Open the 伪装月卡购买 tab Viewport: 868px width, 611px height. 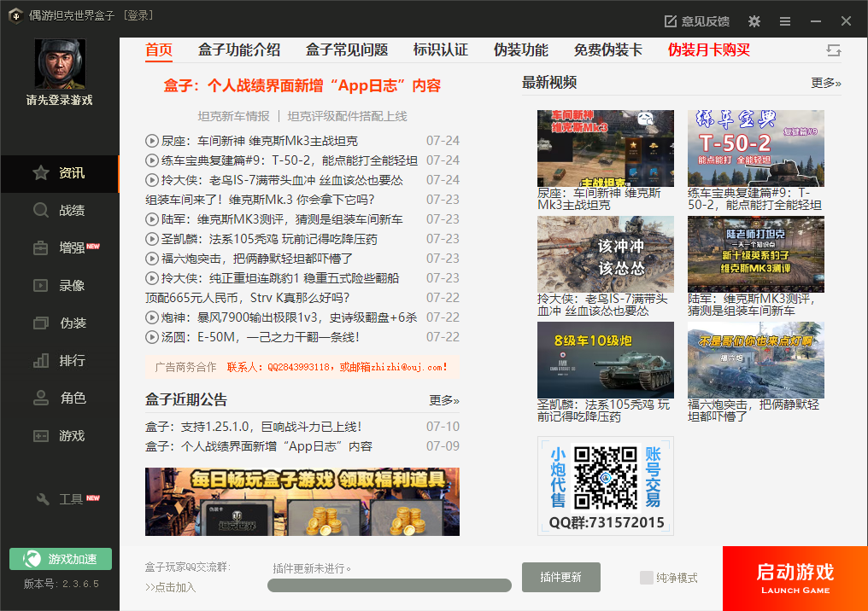pyautogui.click(x=708, y=50)
